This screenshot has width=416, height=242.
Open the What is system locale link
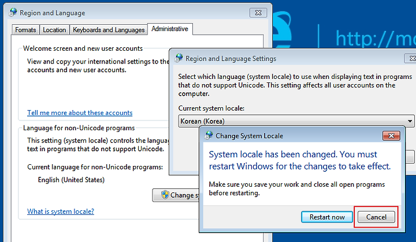coord(61,211)
